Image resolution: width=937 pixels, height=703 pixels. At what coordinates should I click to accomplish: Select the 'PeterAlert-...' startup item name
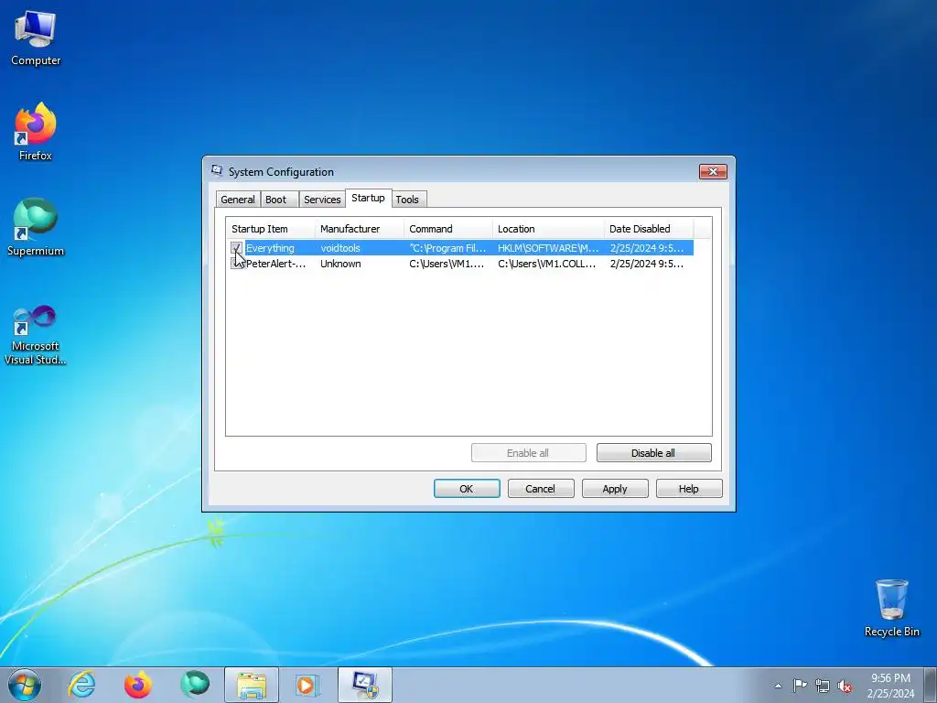276,264
